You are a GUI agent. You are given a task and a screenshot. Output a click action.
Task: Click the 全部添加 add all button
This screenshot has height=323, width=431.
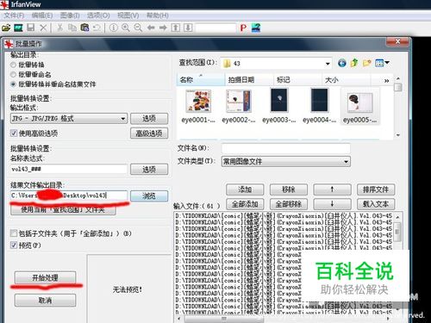[x=245, y=204]
